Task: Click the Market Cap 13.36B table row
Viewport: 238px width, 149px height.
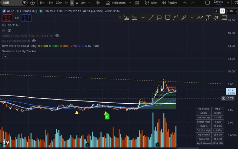Action: pyautogui.click(x=209, y=117)
